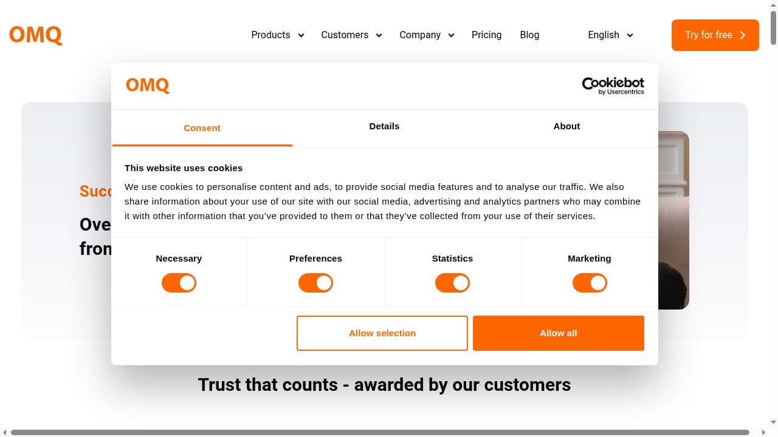The height and width of the screenshot is (437, 778).
Task: Click the OMQ logo in the cookie dialog
Action: click(x=148, y=85)
